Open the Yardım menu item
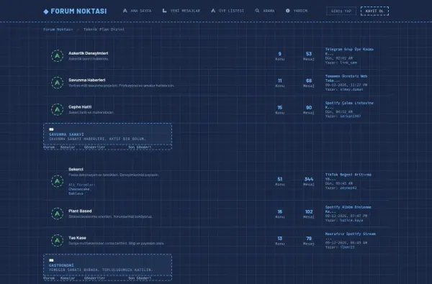The image size is (432, 284). point(297,11)
